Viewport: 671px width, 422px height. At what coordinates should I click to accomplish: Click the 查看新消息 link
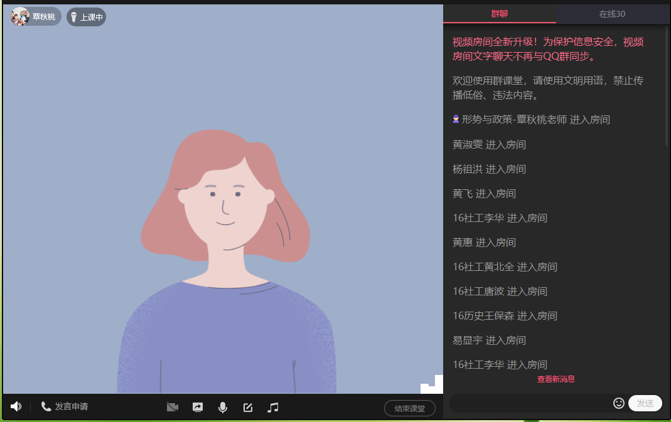556,379
